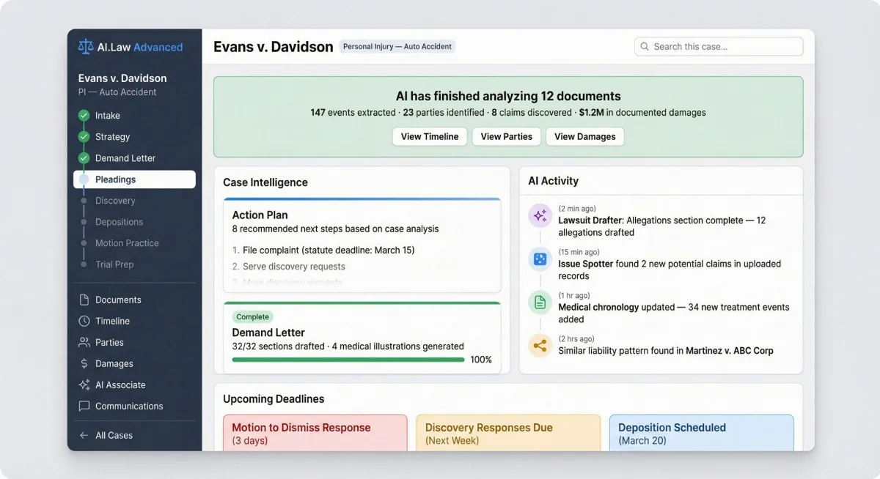Viewport: 880px width, 479px height.
Task: Click the Communications chat bubble icon
Action: tap(84, 406)
